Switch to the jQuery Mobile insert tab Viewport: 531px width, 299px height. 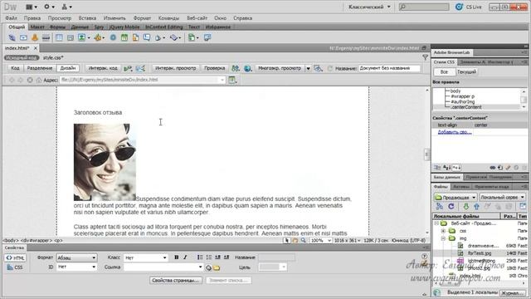(124, 27)
